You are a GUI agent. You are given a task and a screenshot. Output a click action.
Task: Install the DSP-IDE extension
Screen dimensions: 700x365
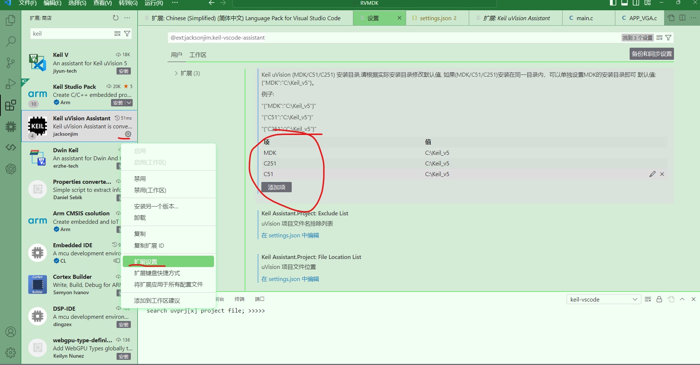coord(124,325)
